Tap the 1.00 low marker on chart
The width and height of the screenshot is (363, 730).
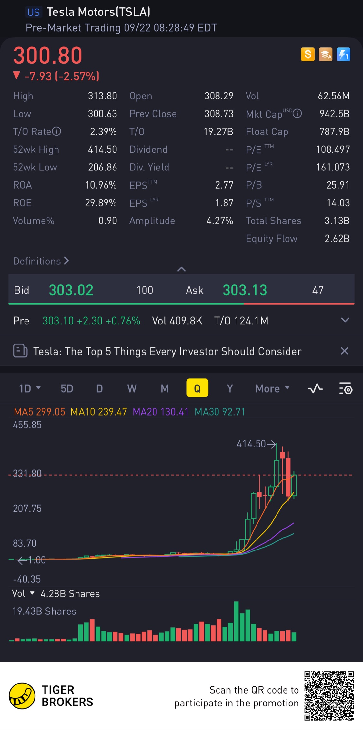pos(32,560)
